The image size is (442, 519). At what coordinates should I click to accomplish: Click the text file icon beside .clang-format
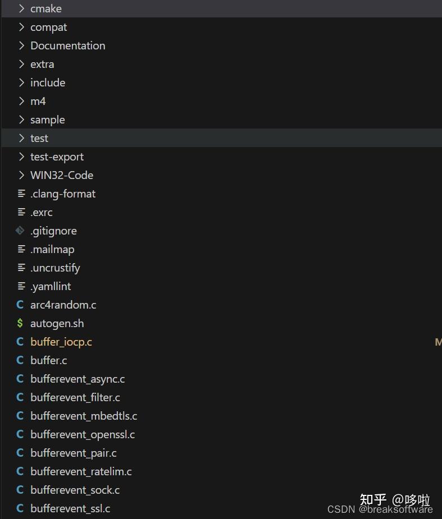(x=21, y=194)
